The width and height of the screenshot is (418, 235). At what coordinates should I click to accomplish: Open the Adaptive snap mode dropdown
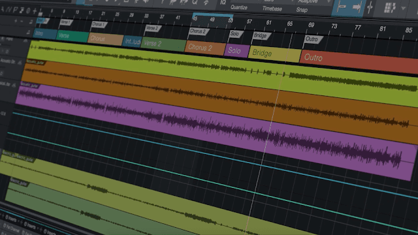click(313, 1)
